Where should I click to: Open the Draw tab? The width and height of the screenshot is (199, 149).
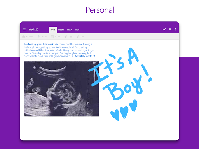[x=70, y=30]
